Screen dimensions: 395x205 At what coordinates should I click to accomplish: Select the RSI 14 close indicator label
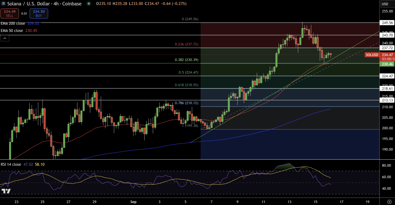coord(11,165)
